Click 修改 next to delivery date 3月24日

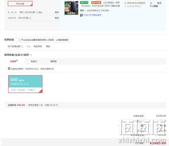(x=57, y=12)
